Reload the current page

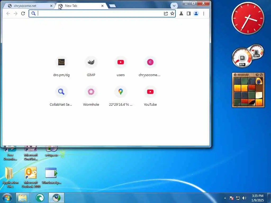coord(23,13)
